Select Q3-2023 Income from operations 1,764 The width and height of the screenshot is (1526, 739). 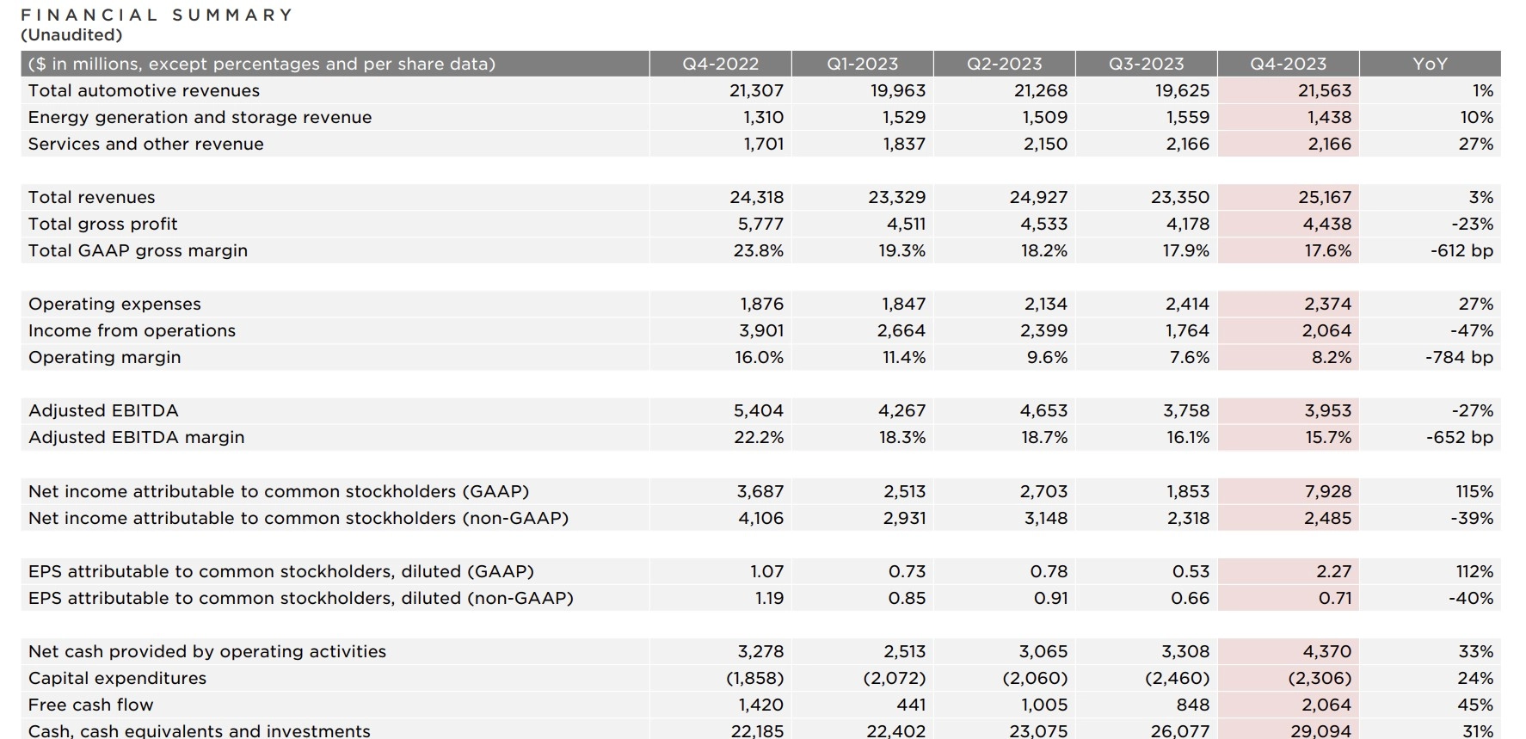coord(1187,330)
